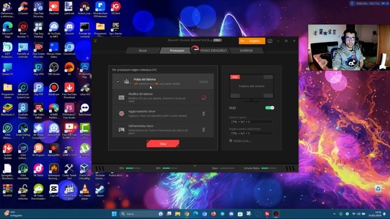This screenshot has width=390, height=219.
Task: Click the Deframmenta Gioco gamepad icon
Action: (x=121, y=130)
